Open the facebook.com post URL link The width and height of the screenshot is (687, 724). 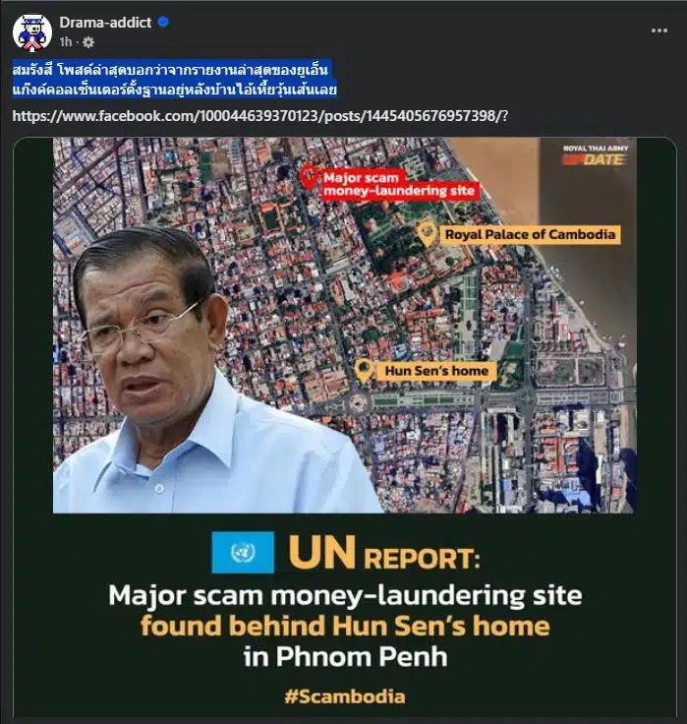click(260, 115)
